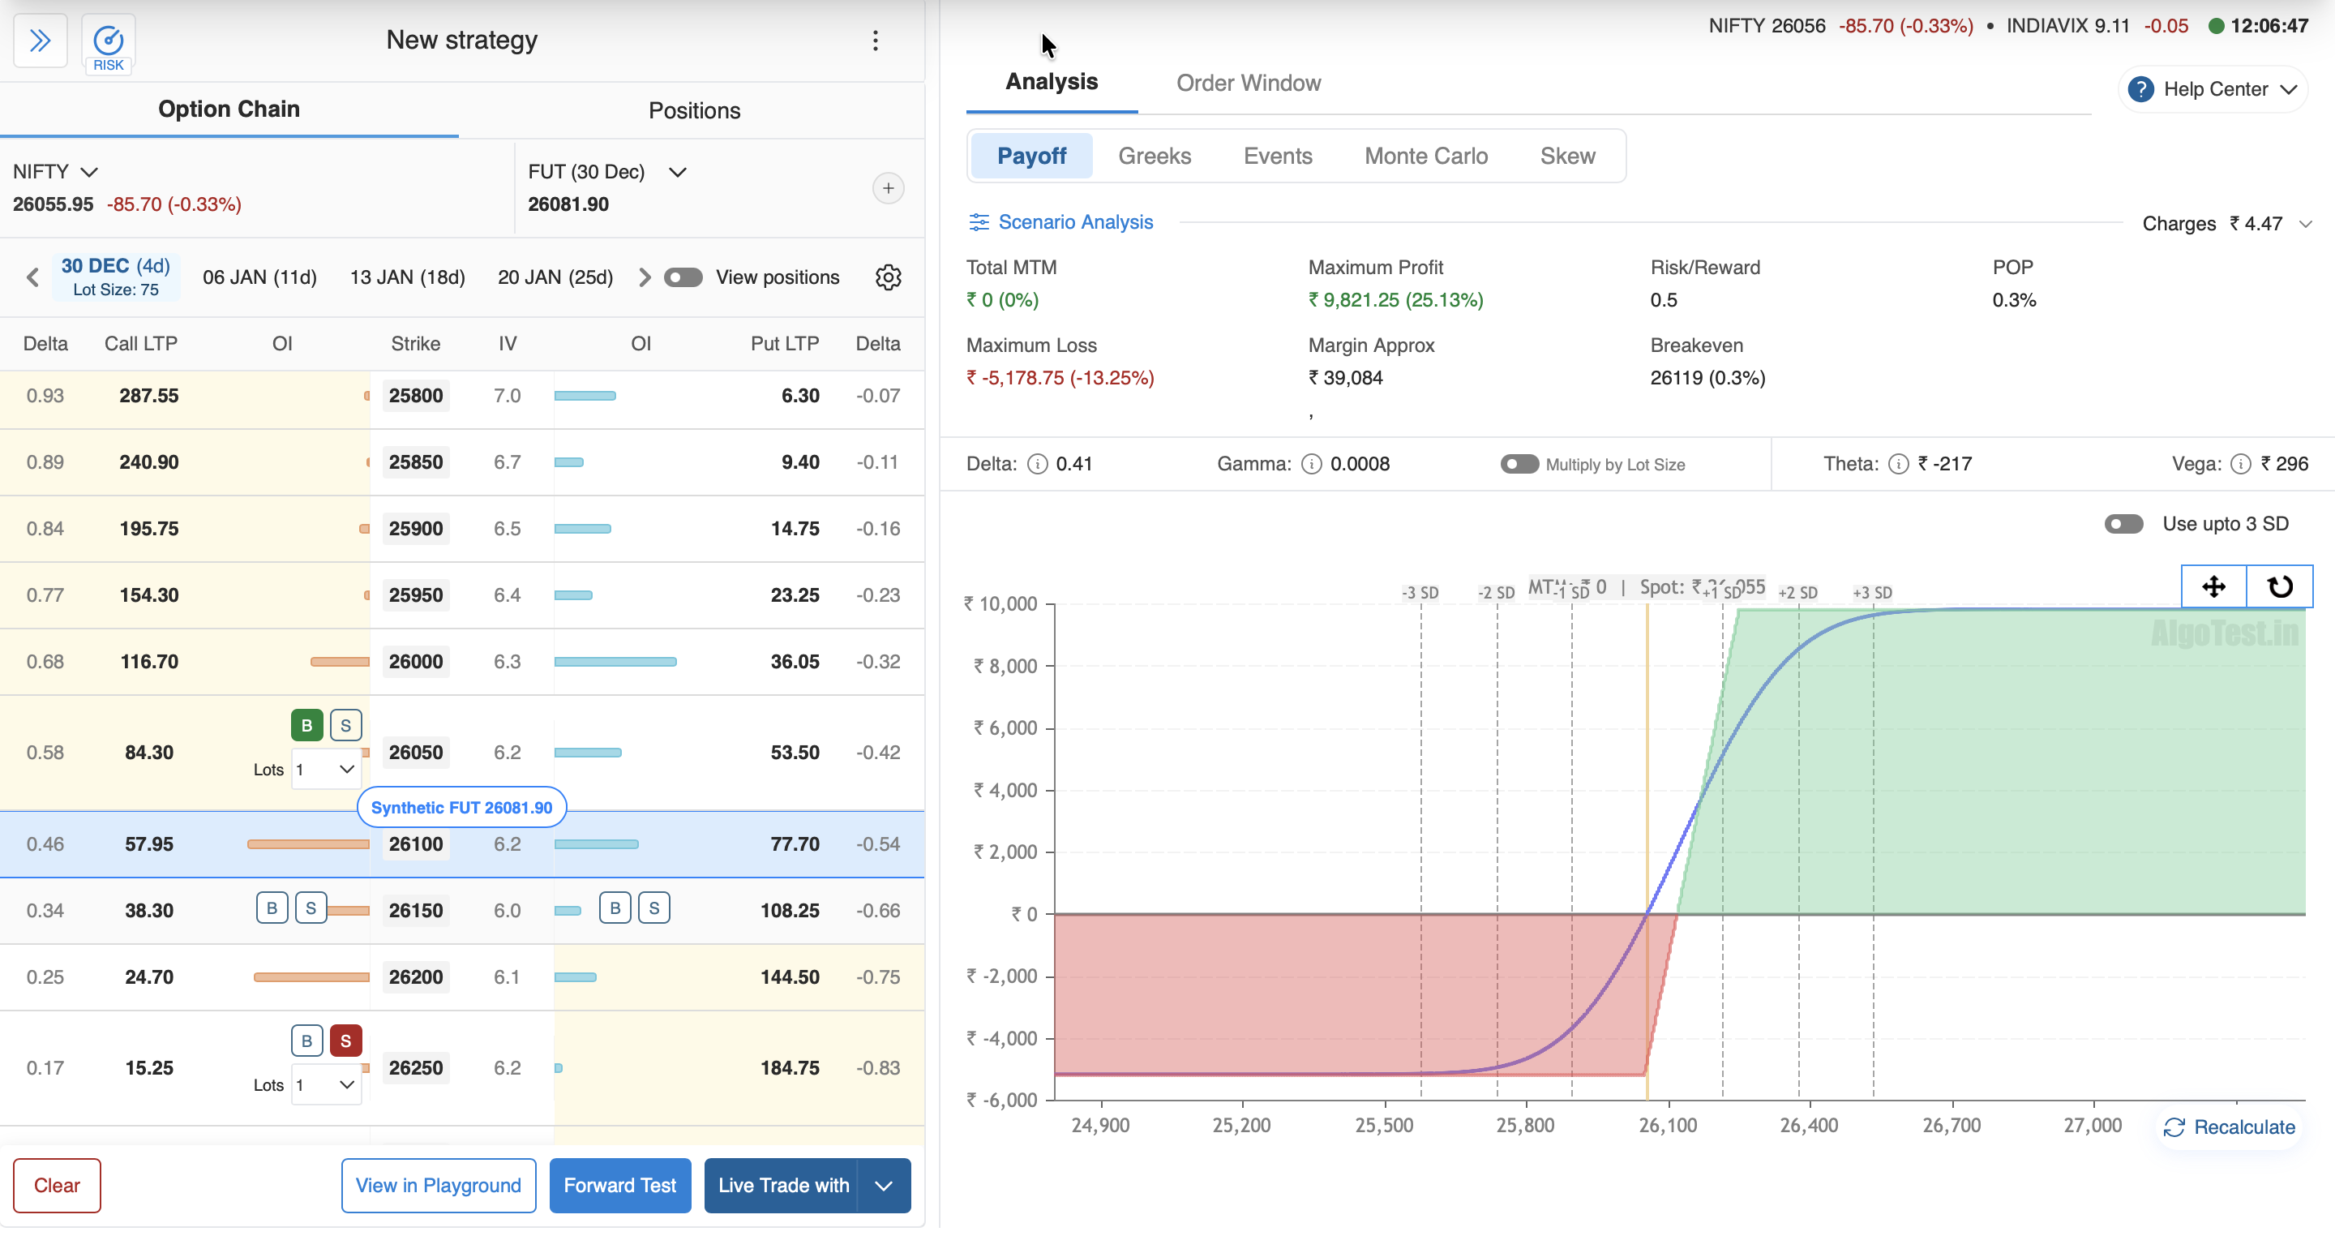Select the 06 JAN expiry date

tap(259, 277)
